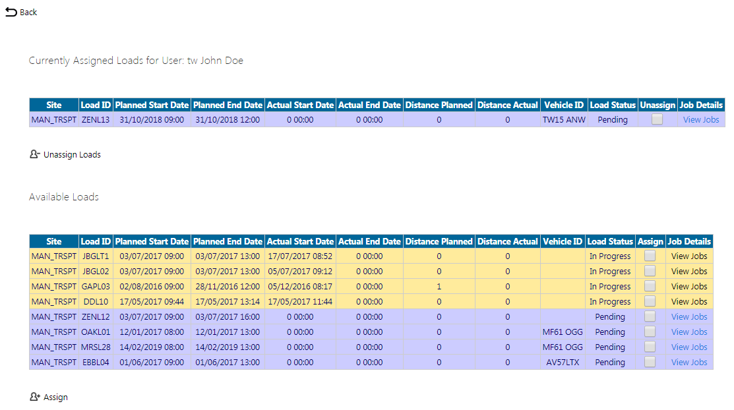
Task: Open View Jobs for load MRSL28
Action: pos(689,347)
